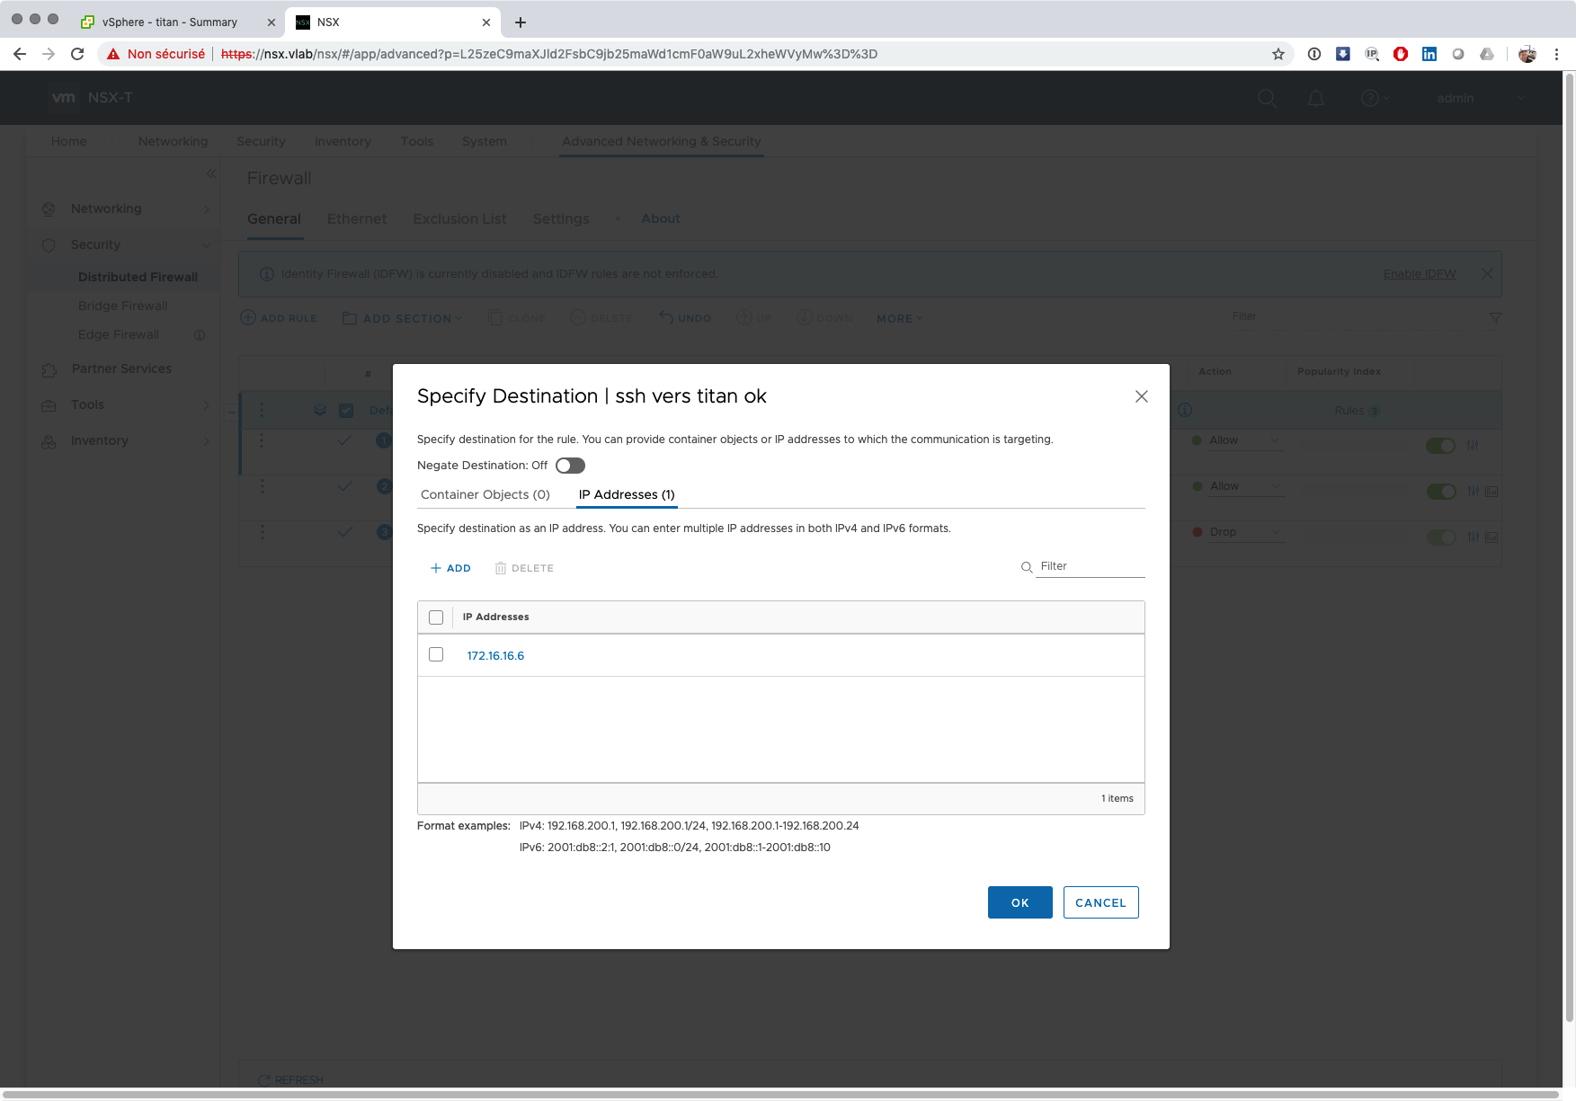Screen dimensions: 1576x1101
Task: Open the notifications bell icon
Action: pyautogui.click(x=1315, y=98)
